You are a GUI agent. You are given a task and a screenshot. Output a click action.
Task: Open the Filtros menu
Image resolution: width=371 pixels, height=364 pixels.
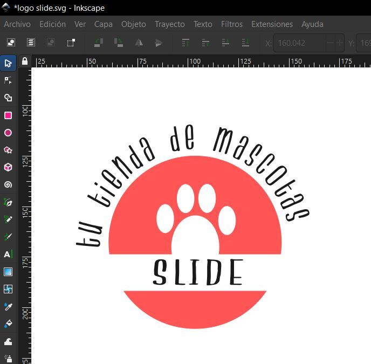point(232,24)
